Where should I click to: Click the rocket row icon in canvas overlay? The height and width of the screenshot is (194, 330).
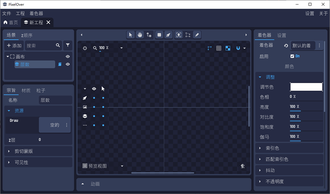[x=85, y=98]
